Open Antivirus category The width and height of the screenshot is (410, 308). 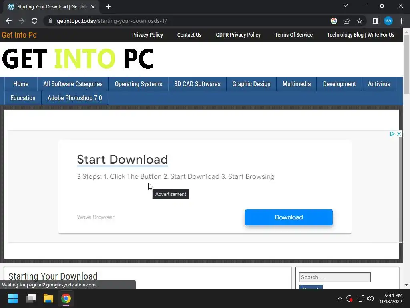click(x=379, y=84)
